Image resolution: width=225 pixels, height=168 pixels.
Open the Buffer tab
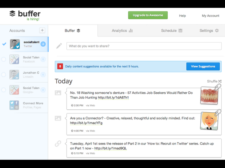pyautogui.click(x=73, y=31)
